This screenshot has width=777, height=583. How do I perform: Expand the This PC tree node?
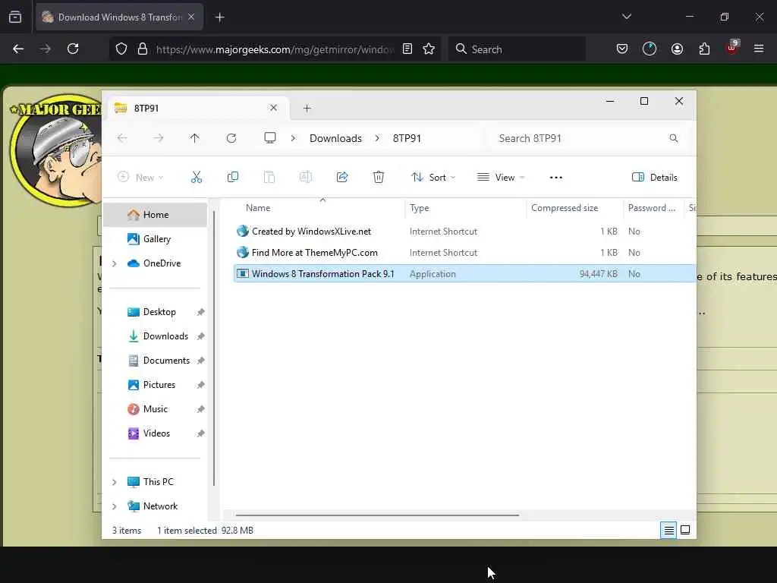[115, 482]
